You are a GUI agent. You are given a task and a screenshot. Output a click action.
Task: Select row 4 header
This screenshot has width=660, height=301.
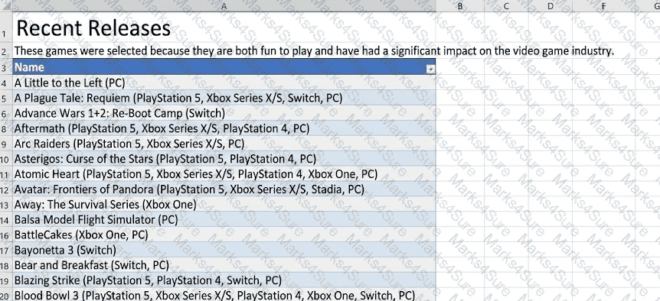click(x=6, y=83)
